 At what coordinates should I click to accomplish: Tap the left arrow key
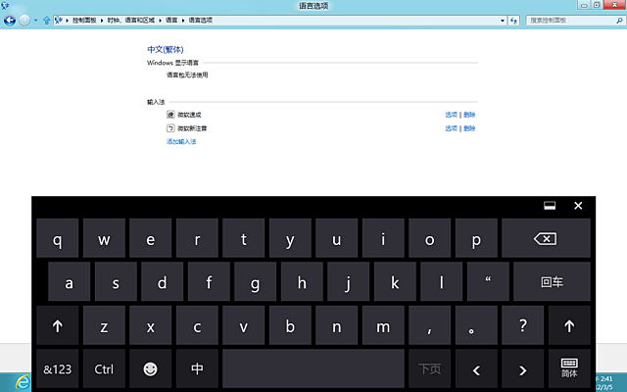476,368
